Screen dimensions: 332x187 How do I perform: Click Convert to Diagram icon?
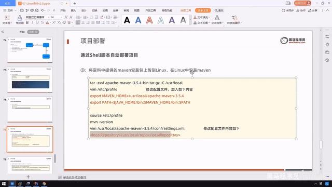click(x=234, y=18)
